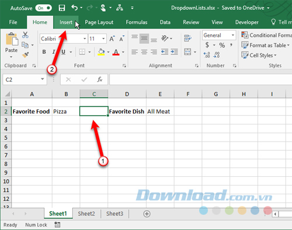Click the Bottom Align icon
The height and width of the screenshot is (230, 292).
pyautogui.click(x=154, y=39)
